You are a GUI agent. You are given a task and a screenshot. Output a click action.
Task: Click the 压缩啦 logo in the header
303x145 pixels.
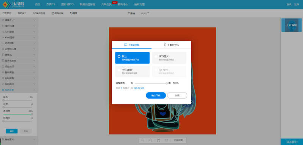coord(13,4)
